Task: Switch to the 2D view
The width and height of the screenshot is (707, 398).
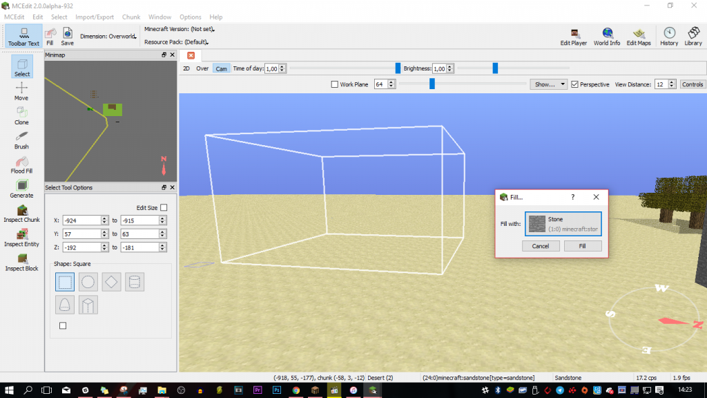Action: [186, 68]
